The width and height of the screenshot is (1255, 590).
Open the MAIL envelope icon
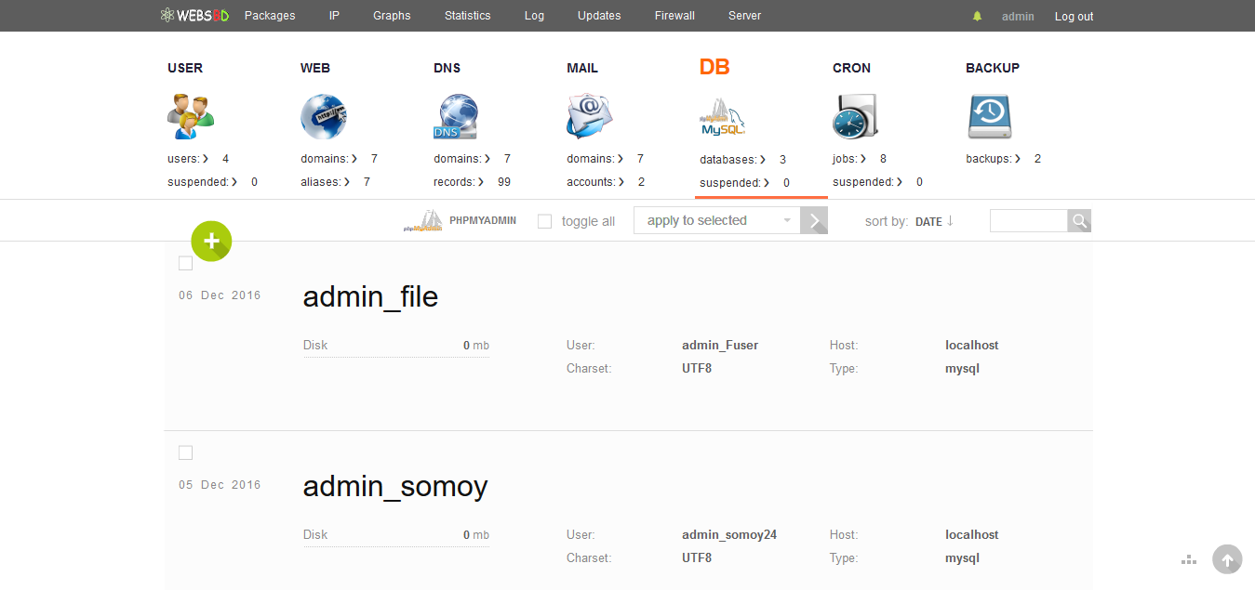(589, 117)
